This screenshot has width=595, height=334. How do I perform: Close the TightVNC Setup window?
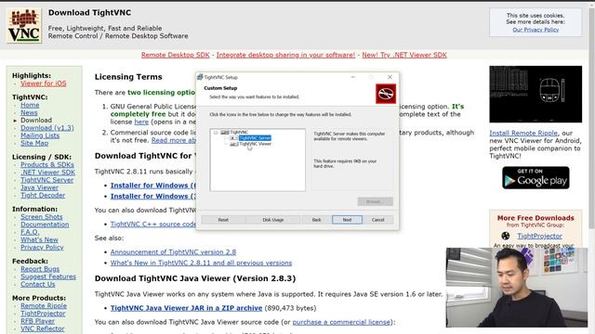(390, 77)
